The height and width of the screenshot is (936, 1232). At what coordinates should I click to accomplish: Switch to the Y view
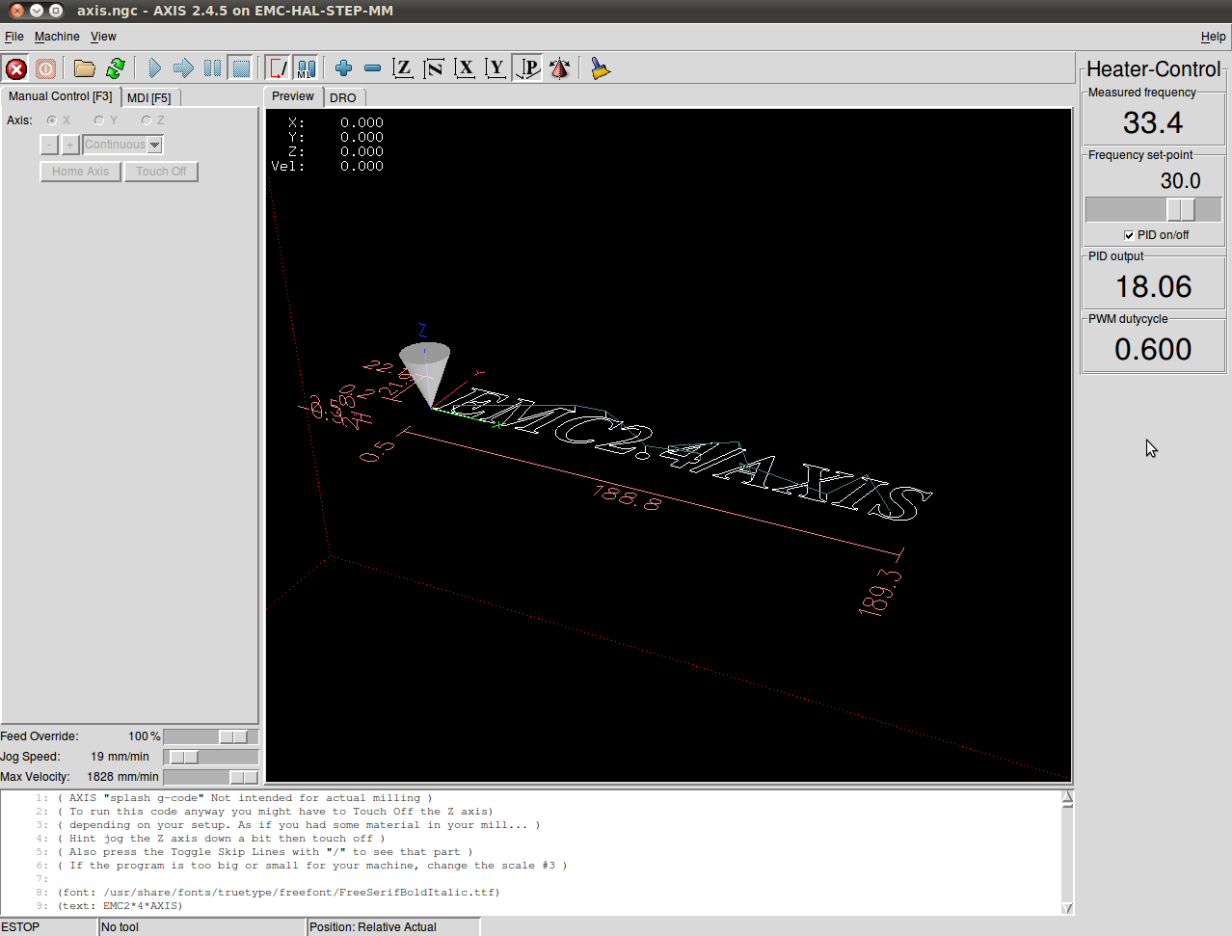click(x=495, y=68)
